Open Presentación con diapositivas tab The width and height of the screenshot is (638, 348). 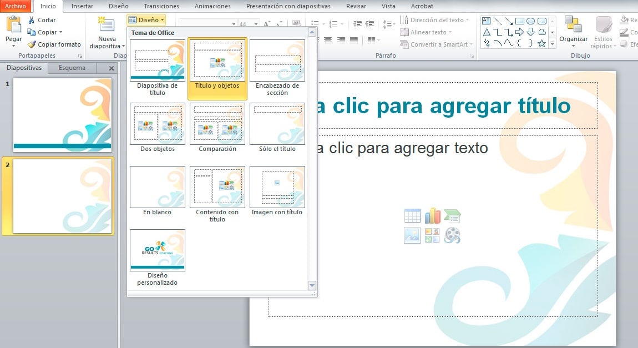click(288, 6)
